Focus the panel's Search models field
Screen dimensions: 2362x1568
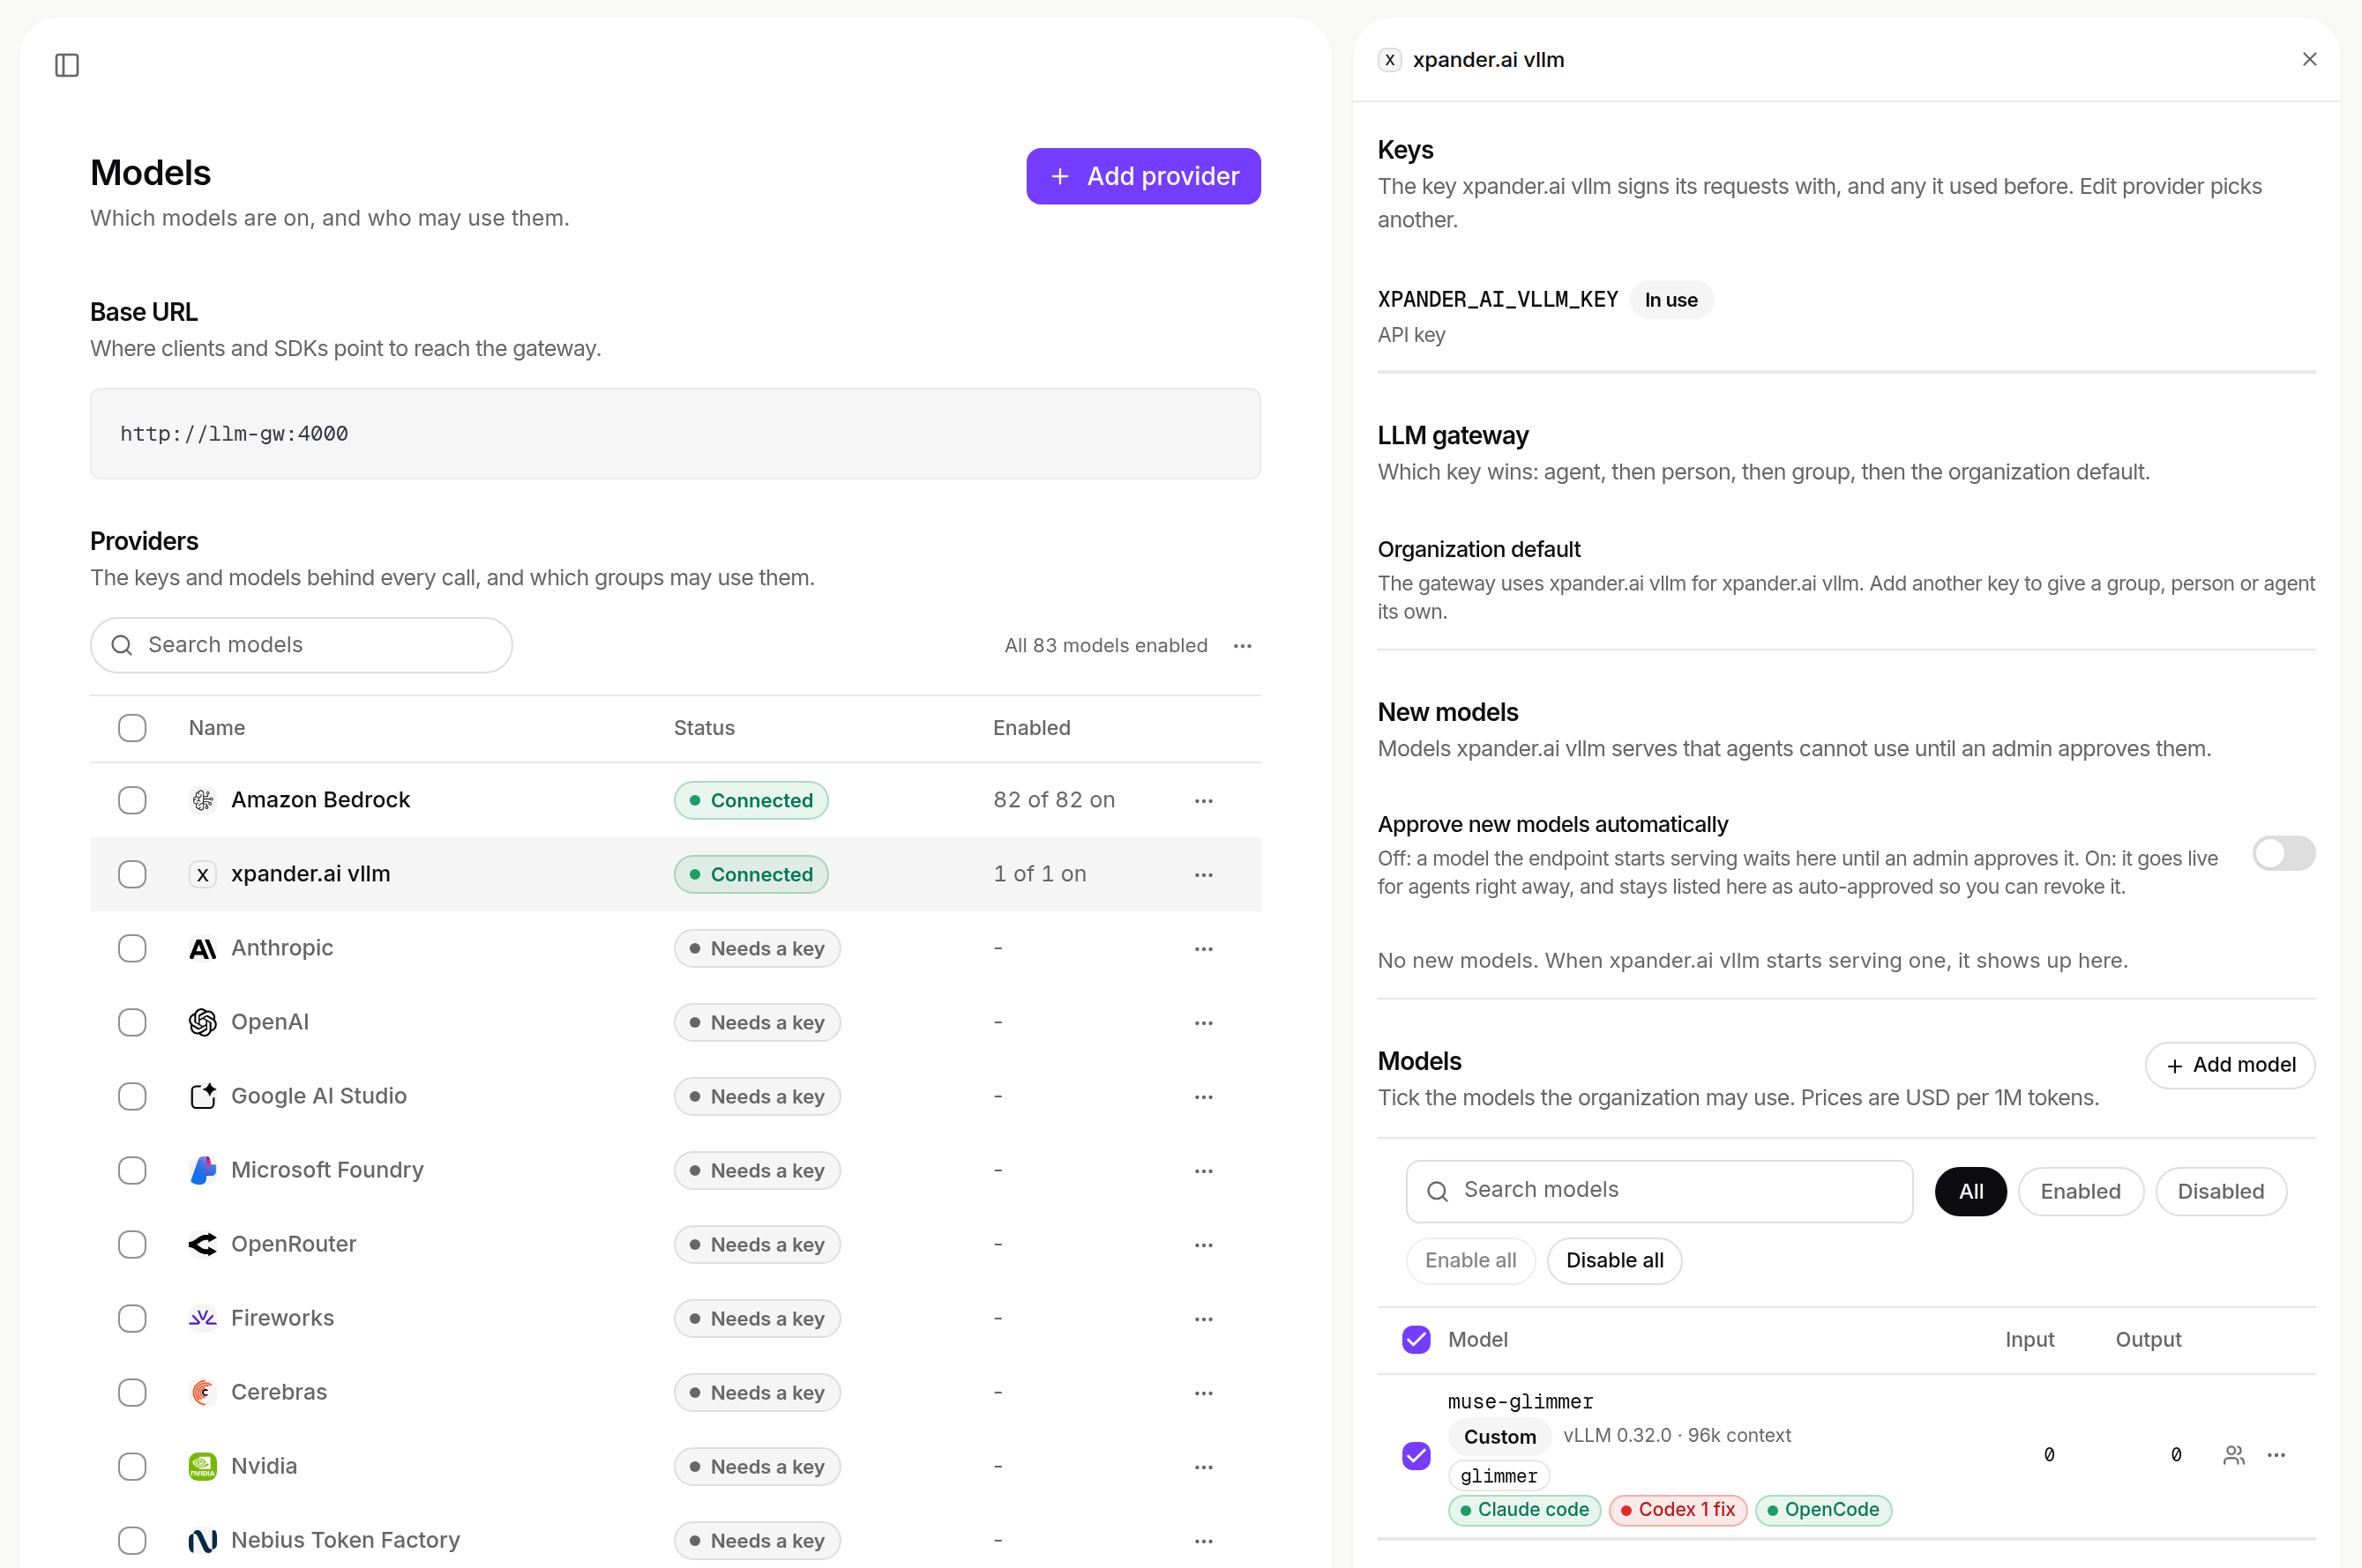pyautogui.click(x=1659, y=1190)
